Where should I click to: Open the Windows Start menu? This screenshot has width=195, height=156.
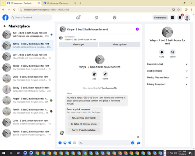point(4,153)
